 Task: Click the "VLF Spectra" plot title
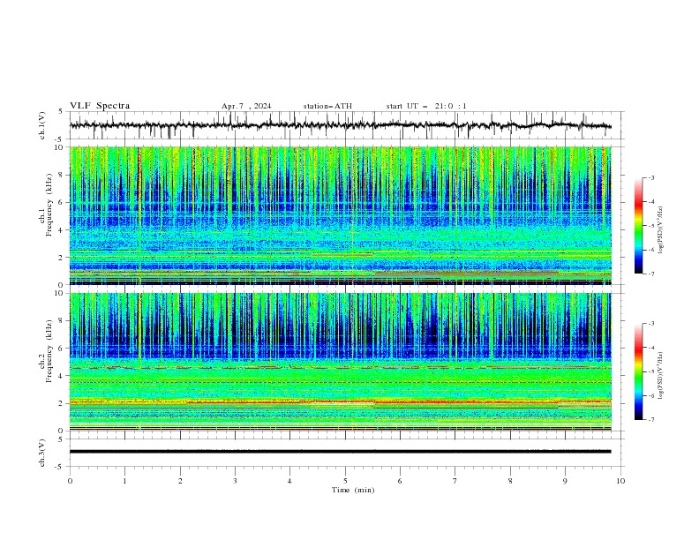100,106
